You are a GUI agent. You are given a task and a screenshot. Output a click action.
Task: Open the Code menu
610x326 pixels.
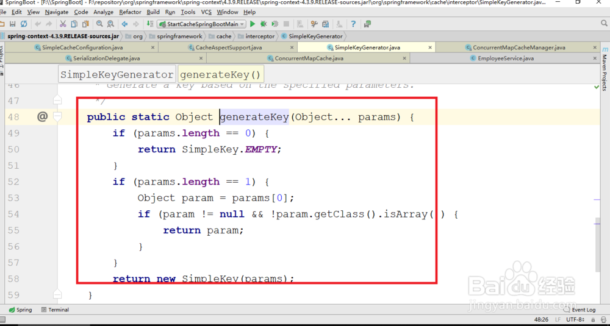click(x=81, y=12)
